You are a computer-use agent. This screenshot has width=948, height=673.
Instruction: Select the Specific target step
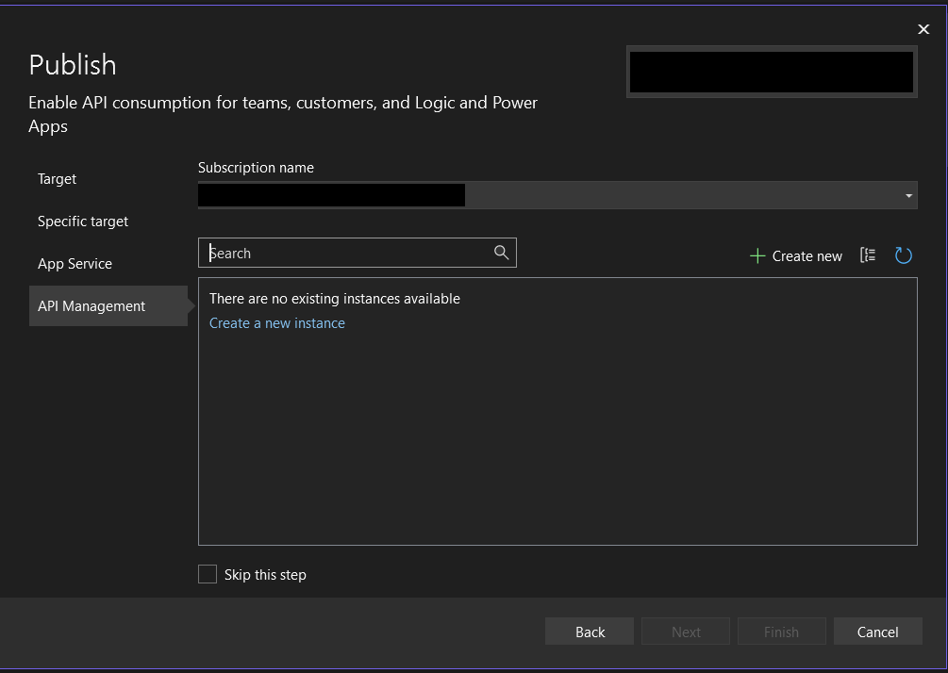[83, 222]
